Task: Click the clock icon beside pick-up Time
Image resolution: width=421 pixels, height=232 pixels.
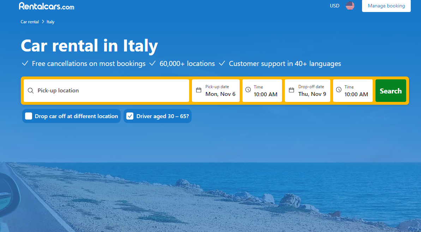Action: 248,90
